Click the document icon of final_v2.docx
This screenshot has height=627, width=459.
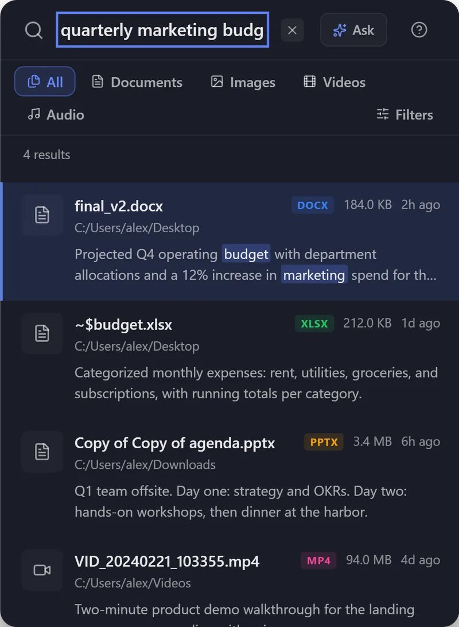click(x=42, y=215)
